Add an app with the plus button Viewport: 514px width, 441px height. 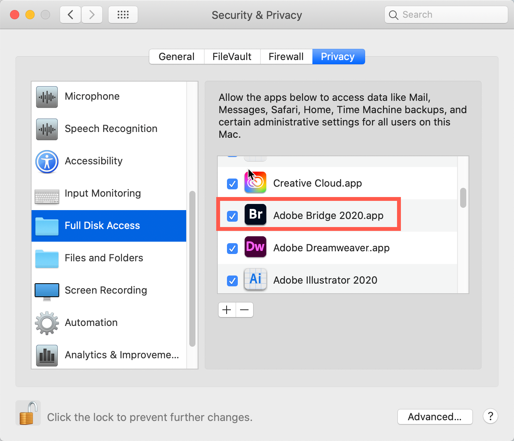click(227, 310)
